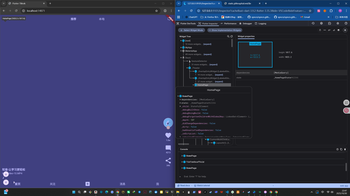Expand the 31 more widgets link

[213, 65]
